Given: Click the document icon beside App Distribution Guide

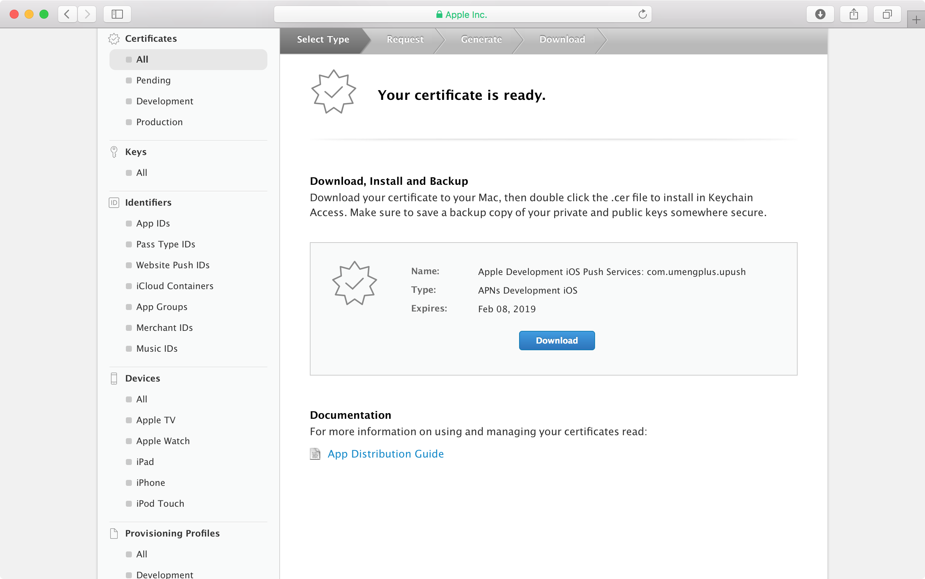Looking at the screenshot, I should (315, 454).
